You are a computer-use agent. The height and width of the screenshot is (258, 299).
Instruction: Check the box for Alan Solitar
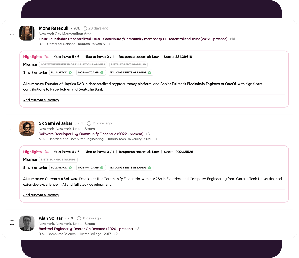click(12, 223)
